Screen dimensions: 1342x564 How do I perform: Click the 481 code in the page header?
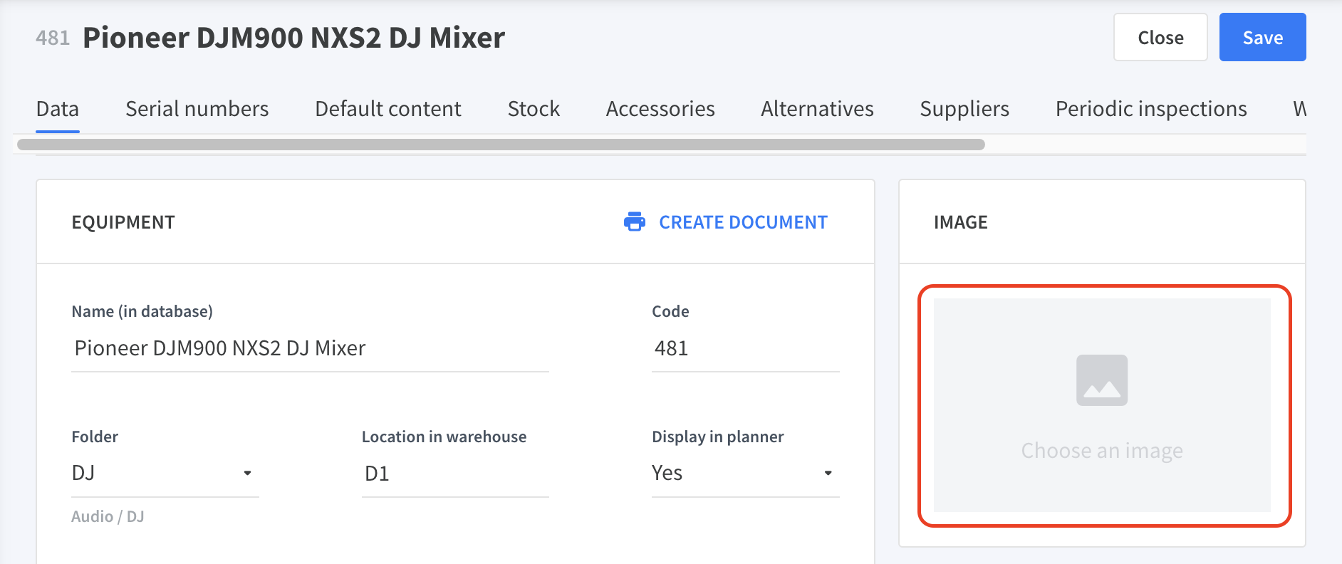(53, 38)
